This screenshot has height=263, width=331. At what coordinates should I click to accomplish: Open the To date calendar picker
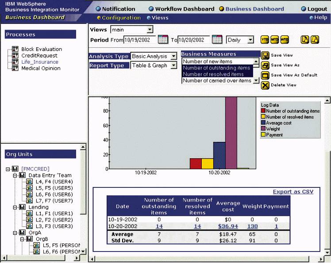point(217,40)
